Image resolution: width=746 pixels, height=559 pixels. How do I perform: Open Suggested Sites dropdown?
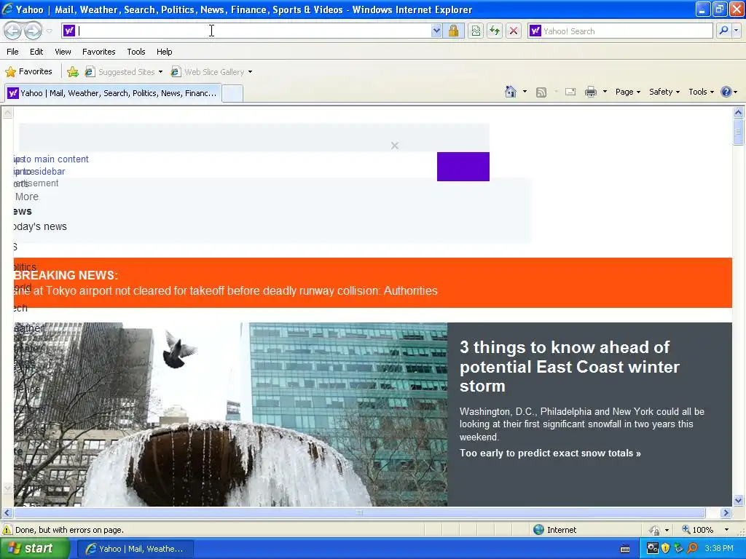point(124,72)
